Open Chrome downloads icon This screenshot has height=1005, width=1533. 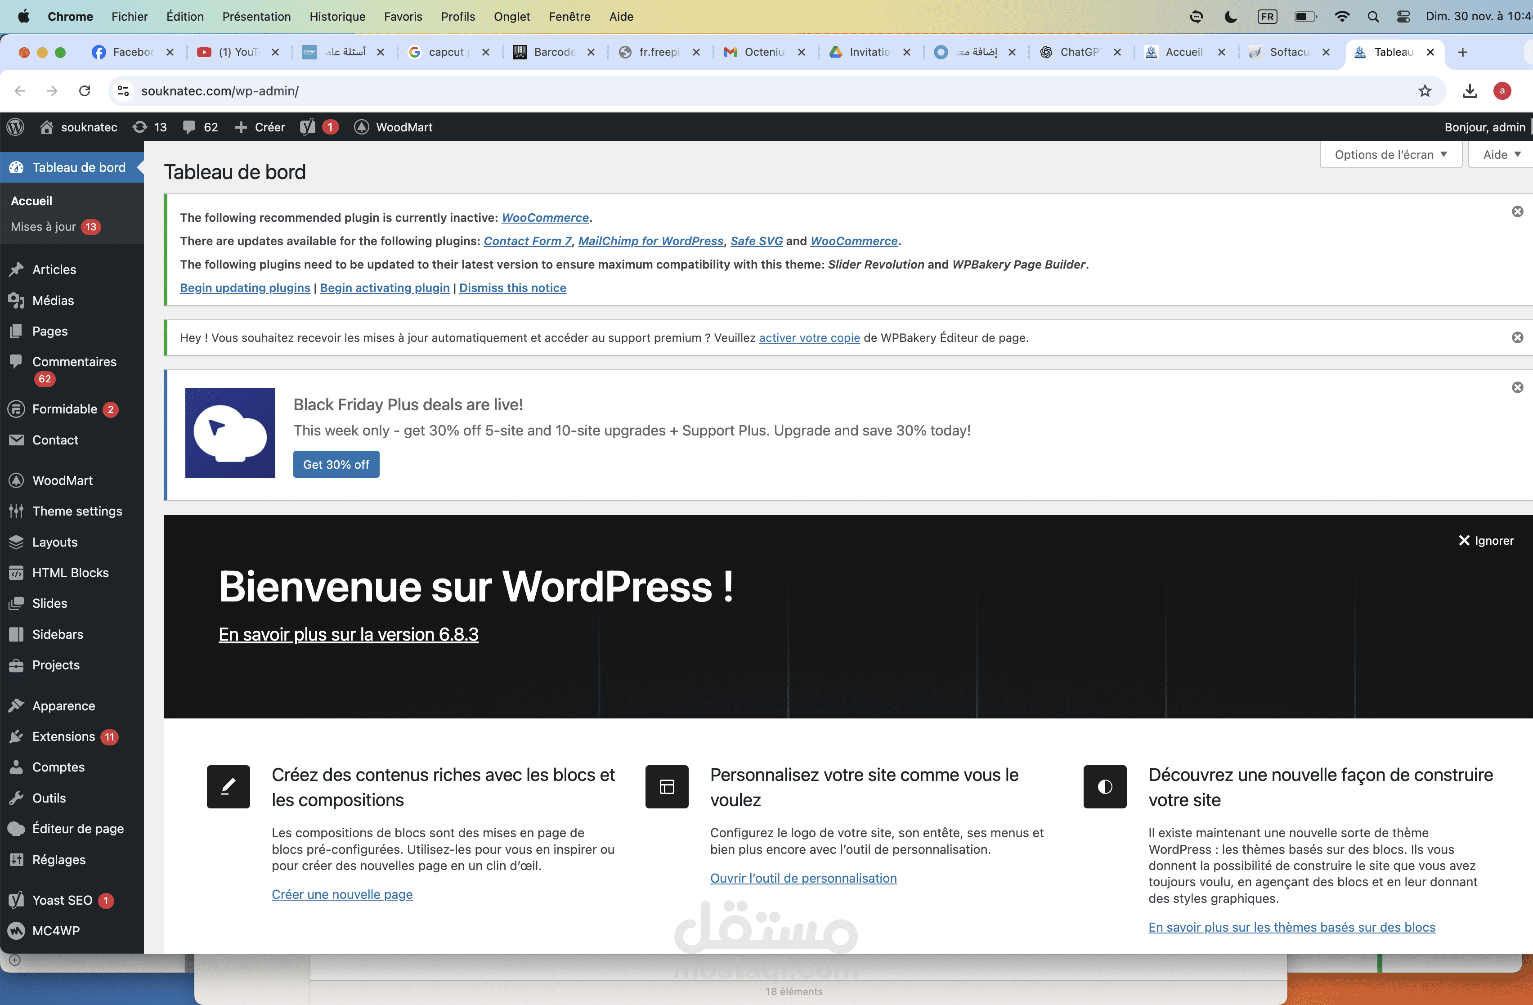[1469, 91]
